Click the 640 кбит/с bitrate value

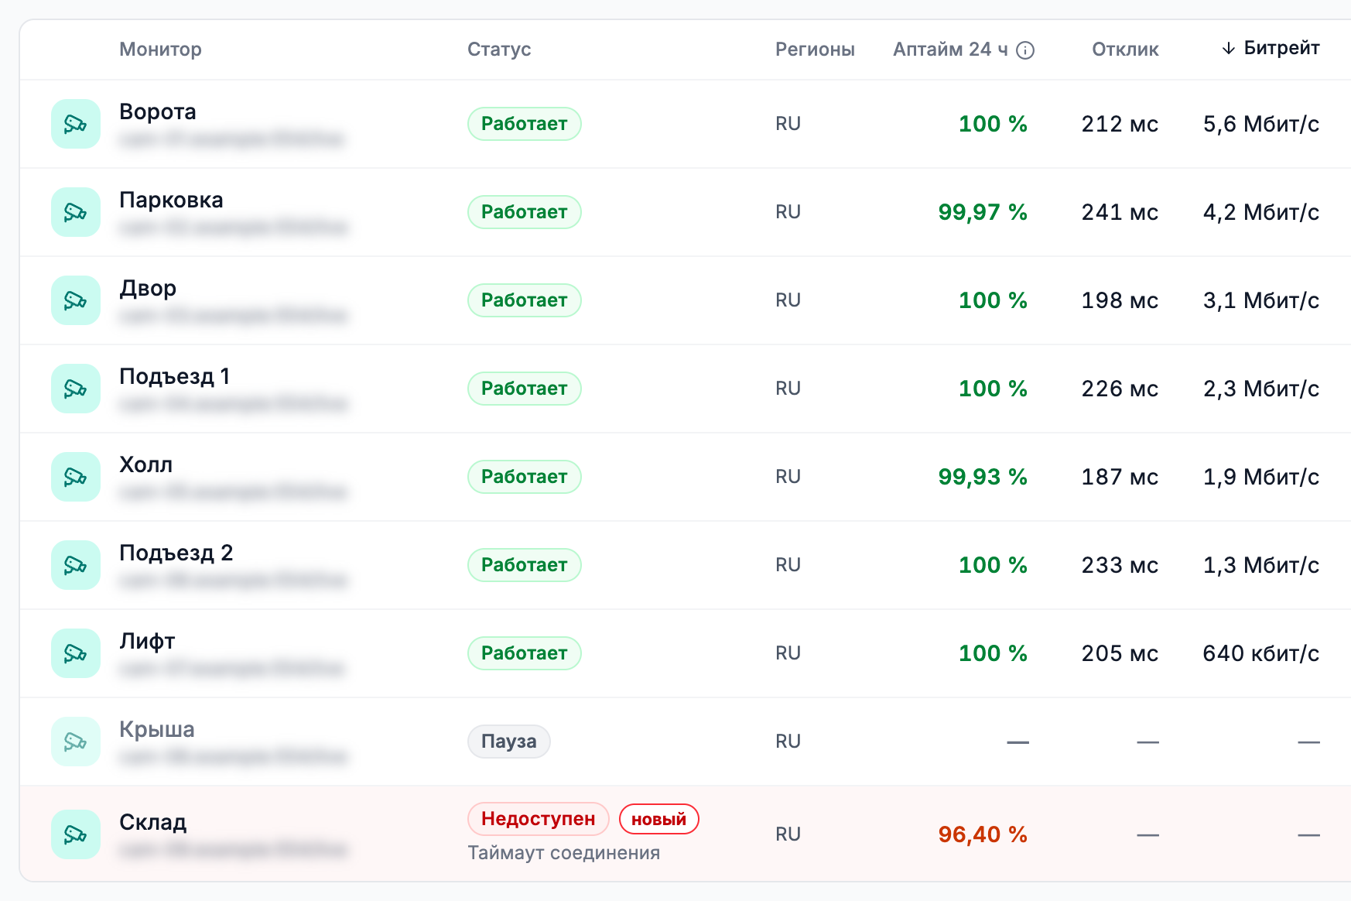(1261, 653)
